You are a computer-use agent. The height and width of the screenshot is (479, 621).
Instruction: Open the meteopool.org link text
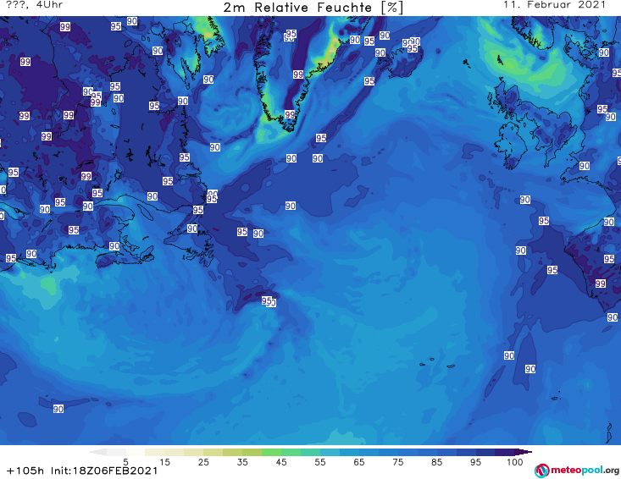click(585, 471)
